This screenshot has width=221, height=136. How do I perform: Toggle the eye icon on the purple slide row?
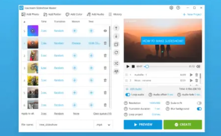[x=105, y=31]
